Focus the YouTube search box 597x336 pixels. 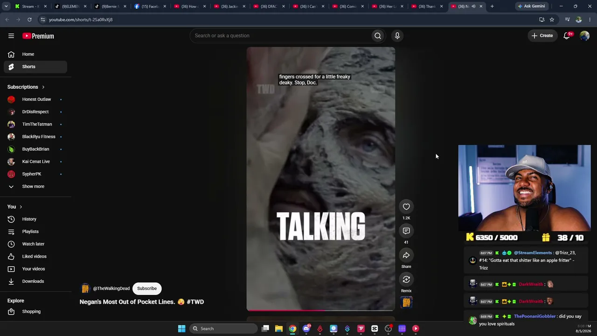280,35
